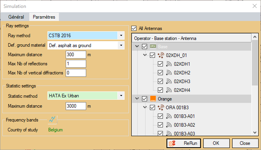Close the Simulation dialog with X

255,6
